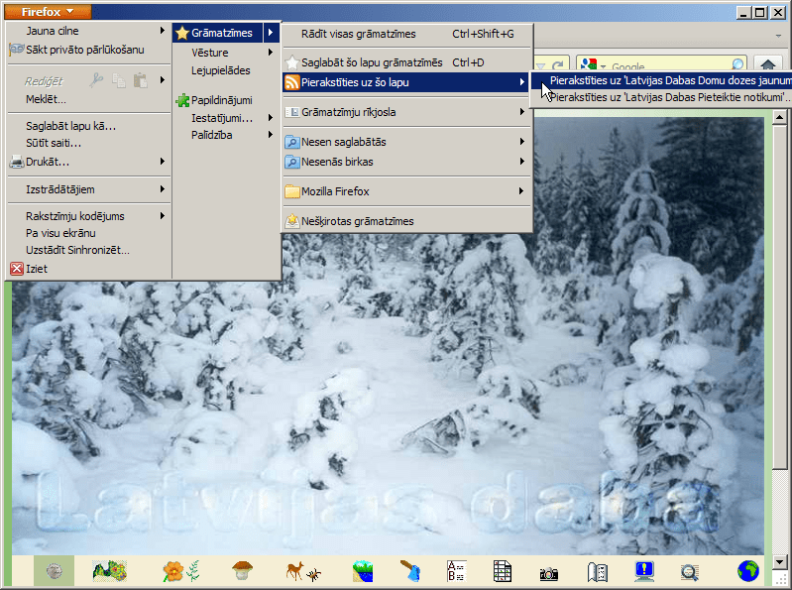792x590 pixels.
Task: Subscribe to 'Latvijas Dabas Domu dozes' feed
Action: [x=661, y=80]
